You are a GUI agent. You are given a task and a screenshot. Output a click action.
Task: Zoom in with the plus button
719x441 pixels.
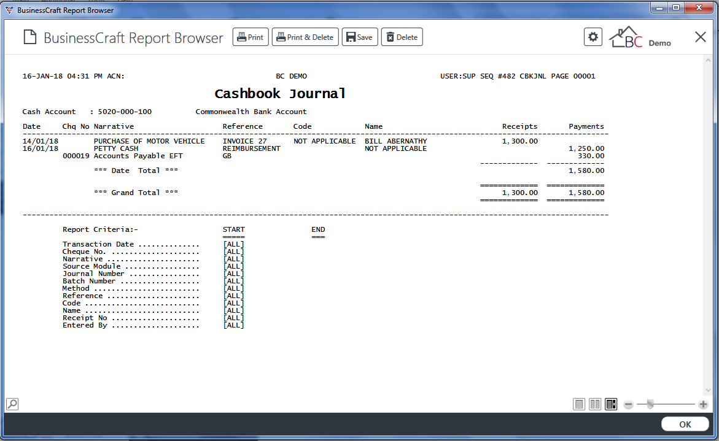point(703,404)
